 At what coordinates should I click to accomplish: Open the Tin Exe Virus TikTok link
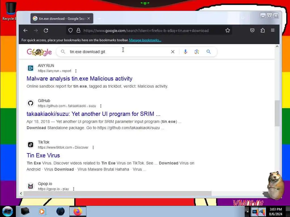[x=43, y=155]
